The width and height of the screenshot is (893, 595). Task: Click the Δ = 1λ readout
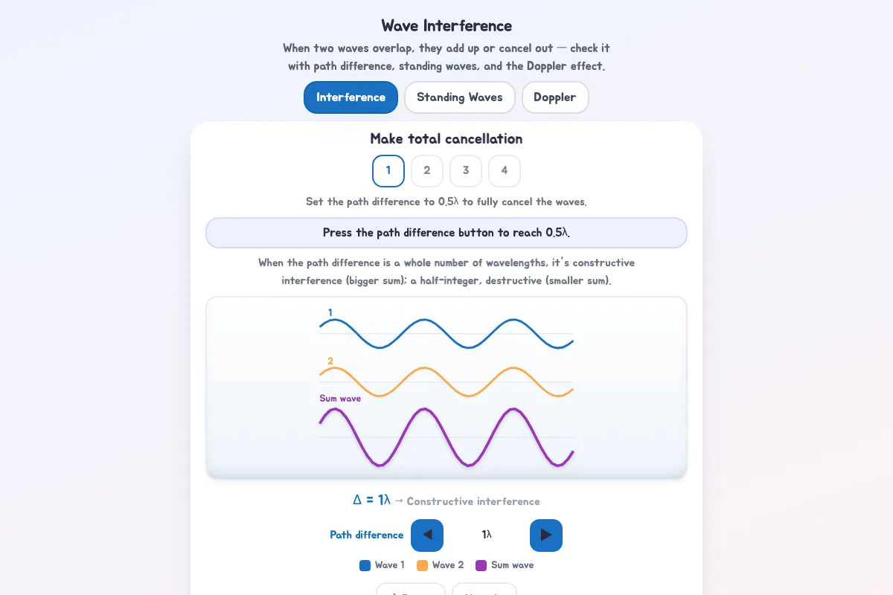pyautogui.click(x=371, y=500)
